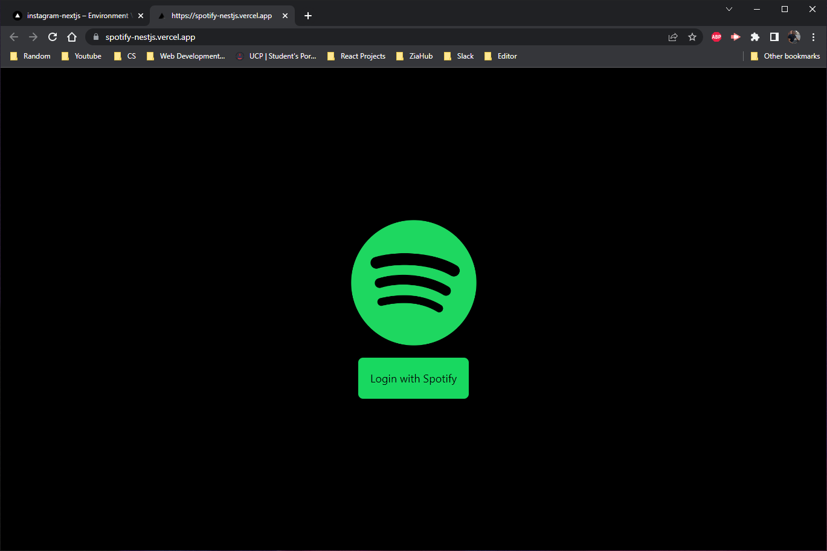The height and width of the screenshot is (551, 827).
Task: Click the red arrow extension icon
Action: (x=736, y=37)
